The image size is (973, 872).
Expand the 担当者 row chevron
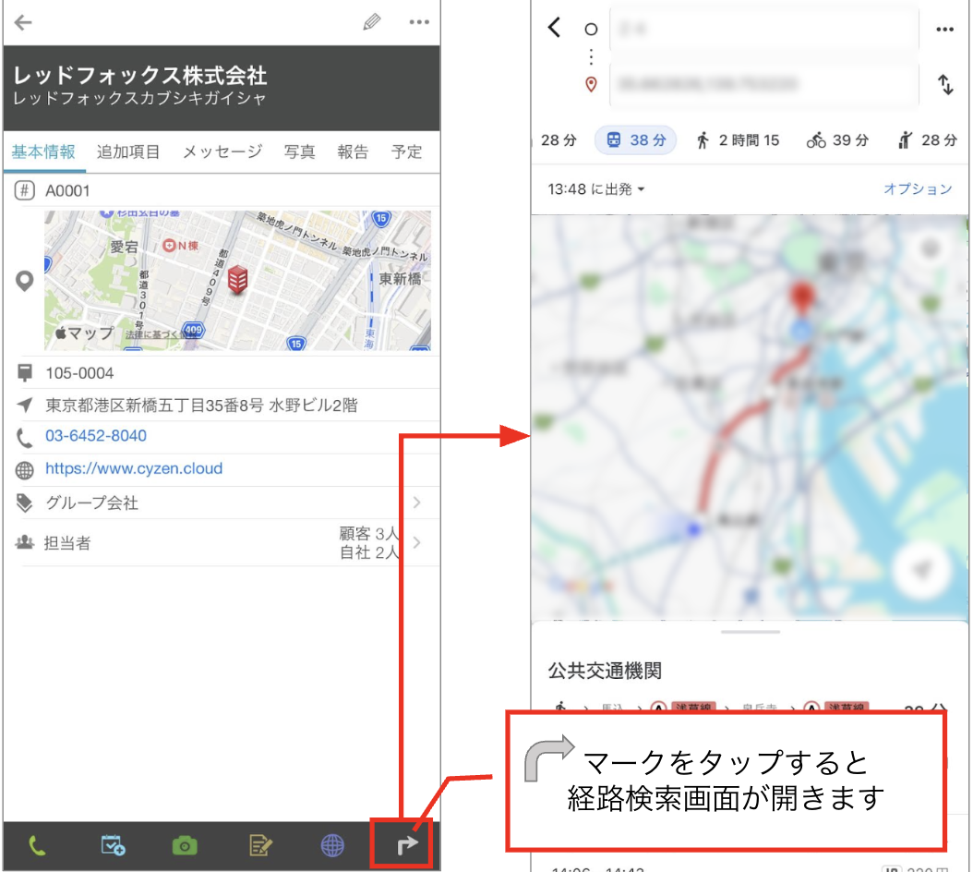(x=417, y=543)
